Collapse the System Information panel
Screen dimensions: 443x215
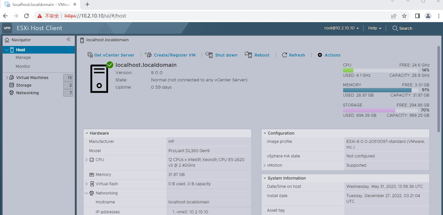[265, 178]
